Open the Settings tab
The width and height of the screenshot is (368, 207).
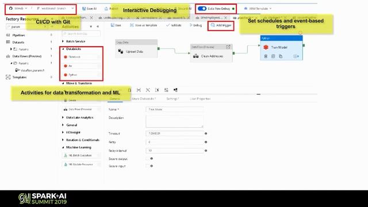pos(172,99)
